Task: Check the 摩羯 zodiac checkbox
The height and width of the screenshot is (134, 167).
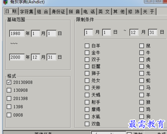Action: coord(87,109)
